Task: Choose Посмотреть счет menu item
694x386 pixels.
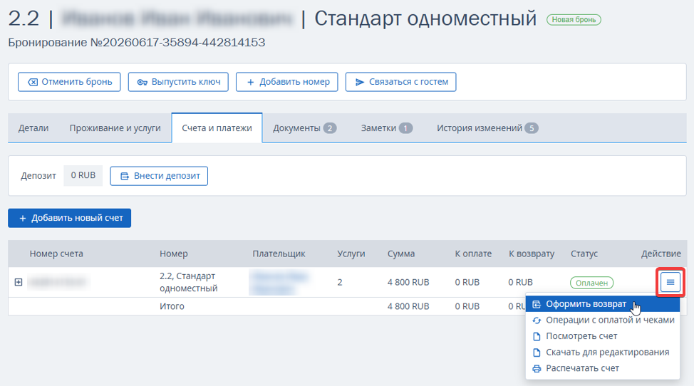Action: pyautogui.click(x=602, y=336)
